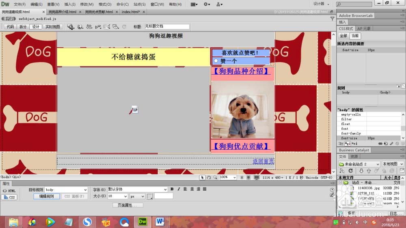406x228 pixels.
Task: Click get files down arrow icon
Action: [x=361, y=171]
